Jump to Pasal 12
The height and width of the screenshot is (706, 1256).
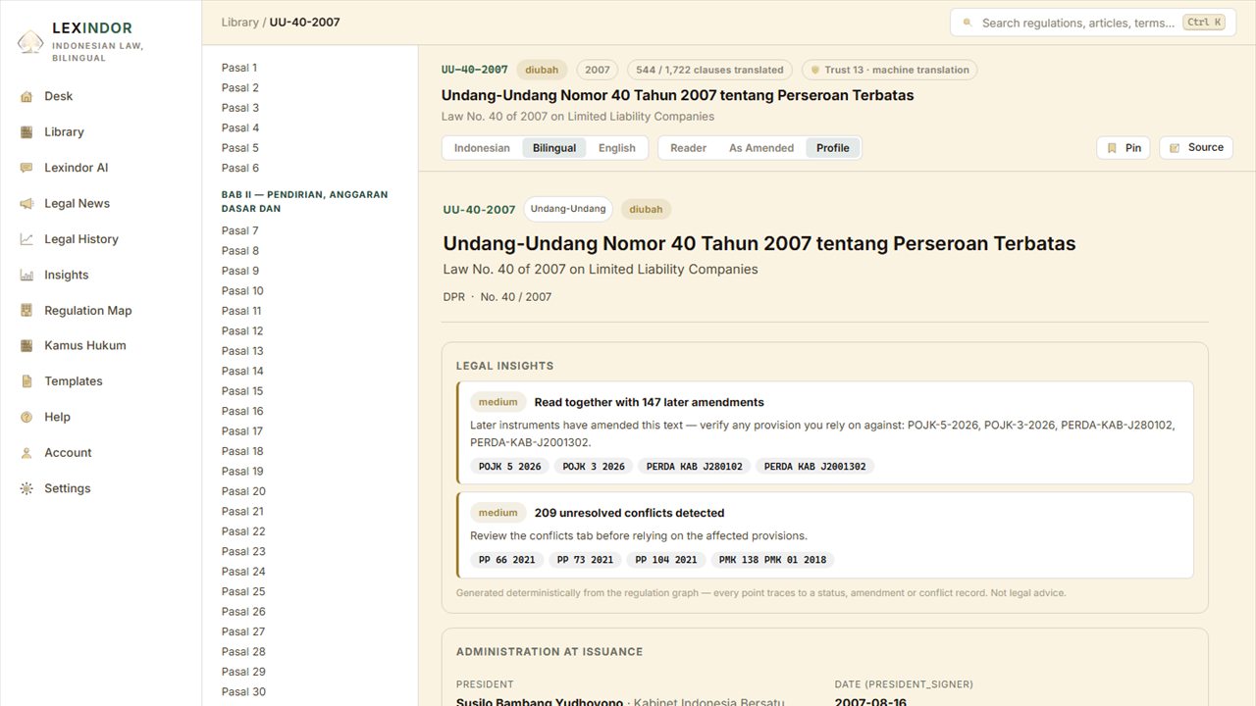click(x=242, y=330)
